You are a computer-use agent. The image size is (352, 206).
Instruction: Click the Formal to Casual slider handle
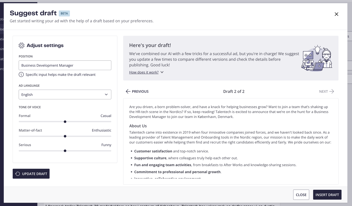65,122
